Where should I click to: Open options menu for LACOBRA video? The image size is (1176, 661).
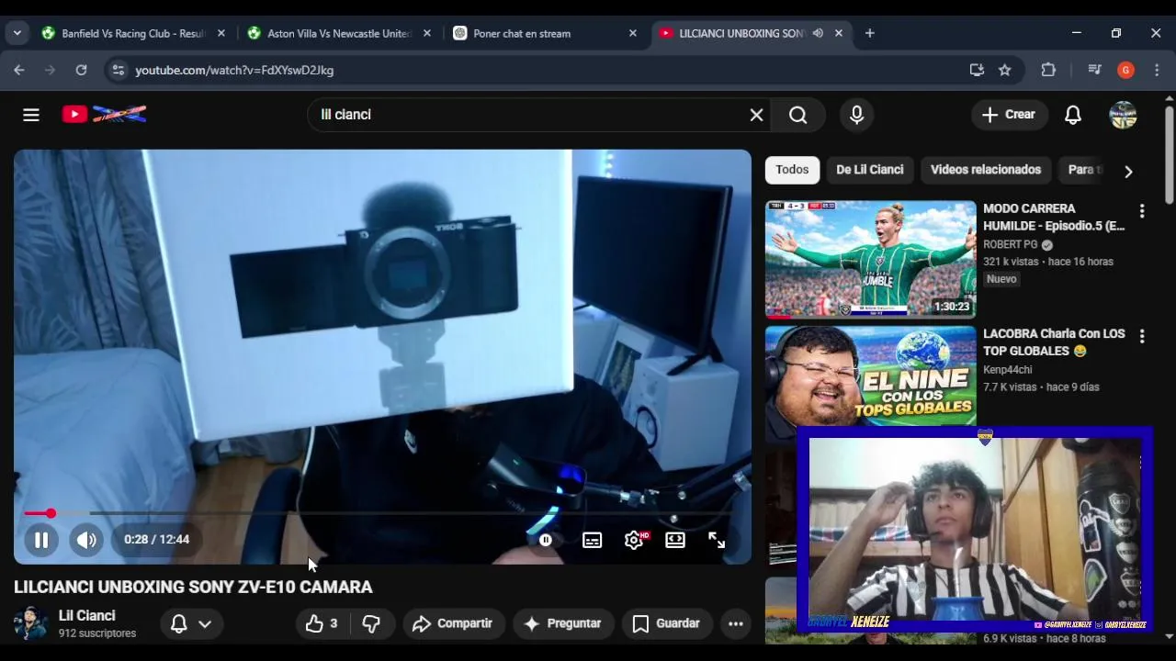pyautogui.click(x=1142, y=337)
